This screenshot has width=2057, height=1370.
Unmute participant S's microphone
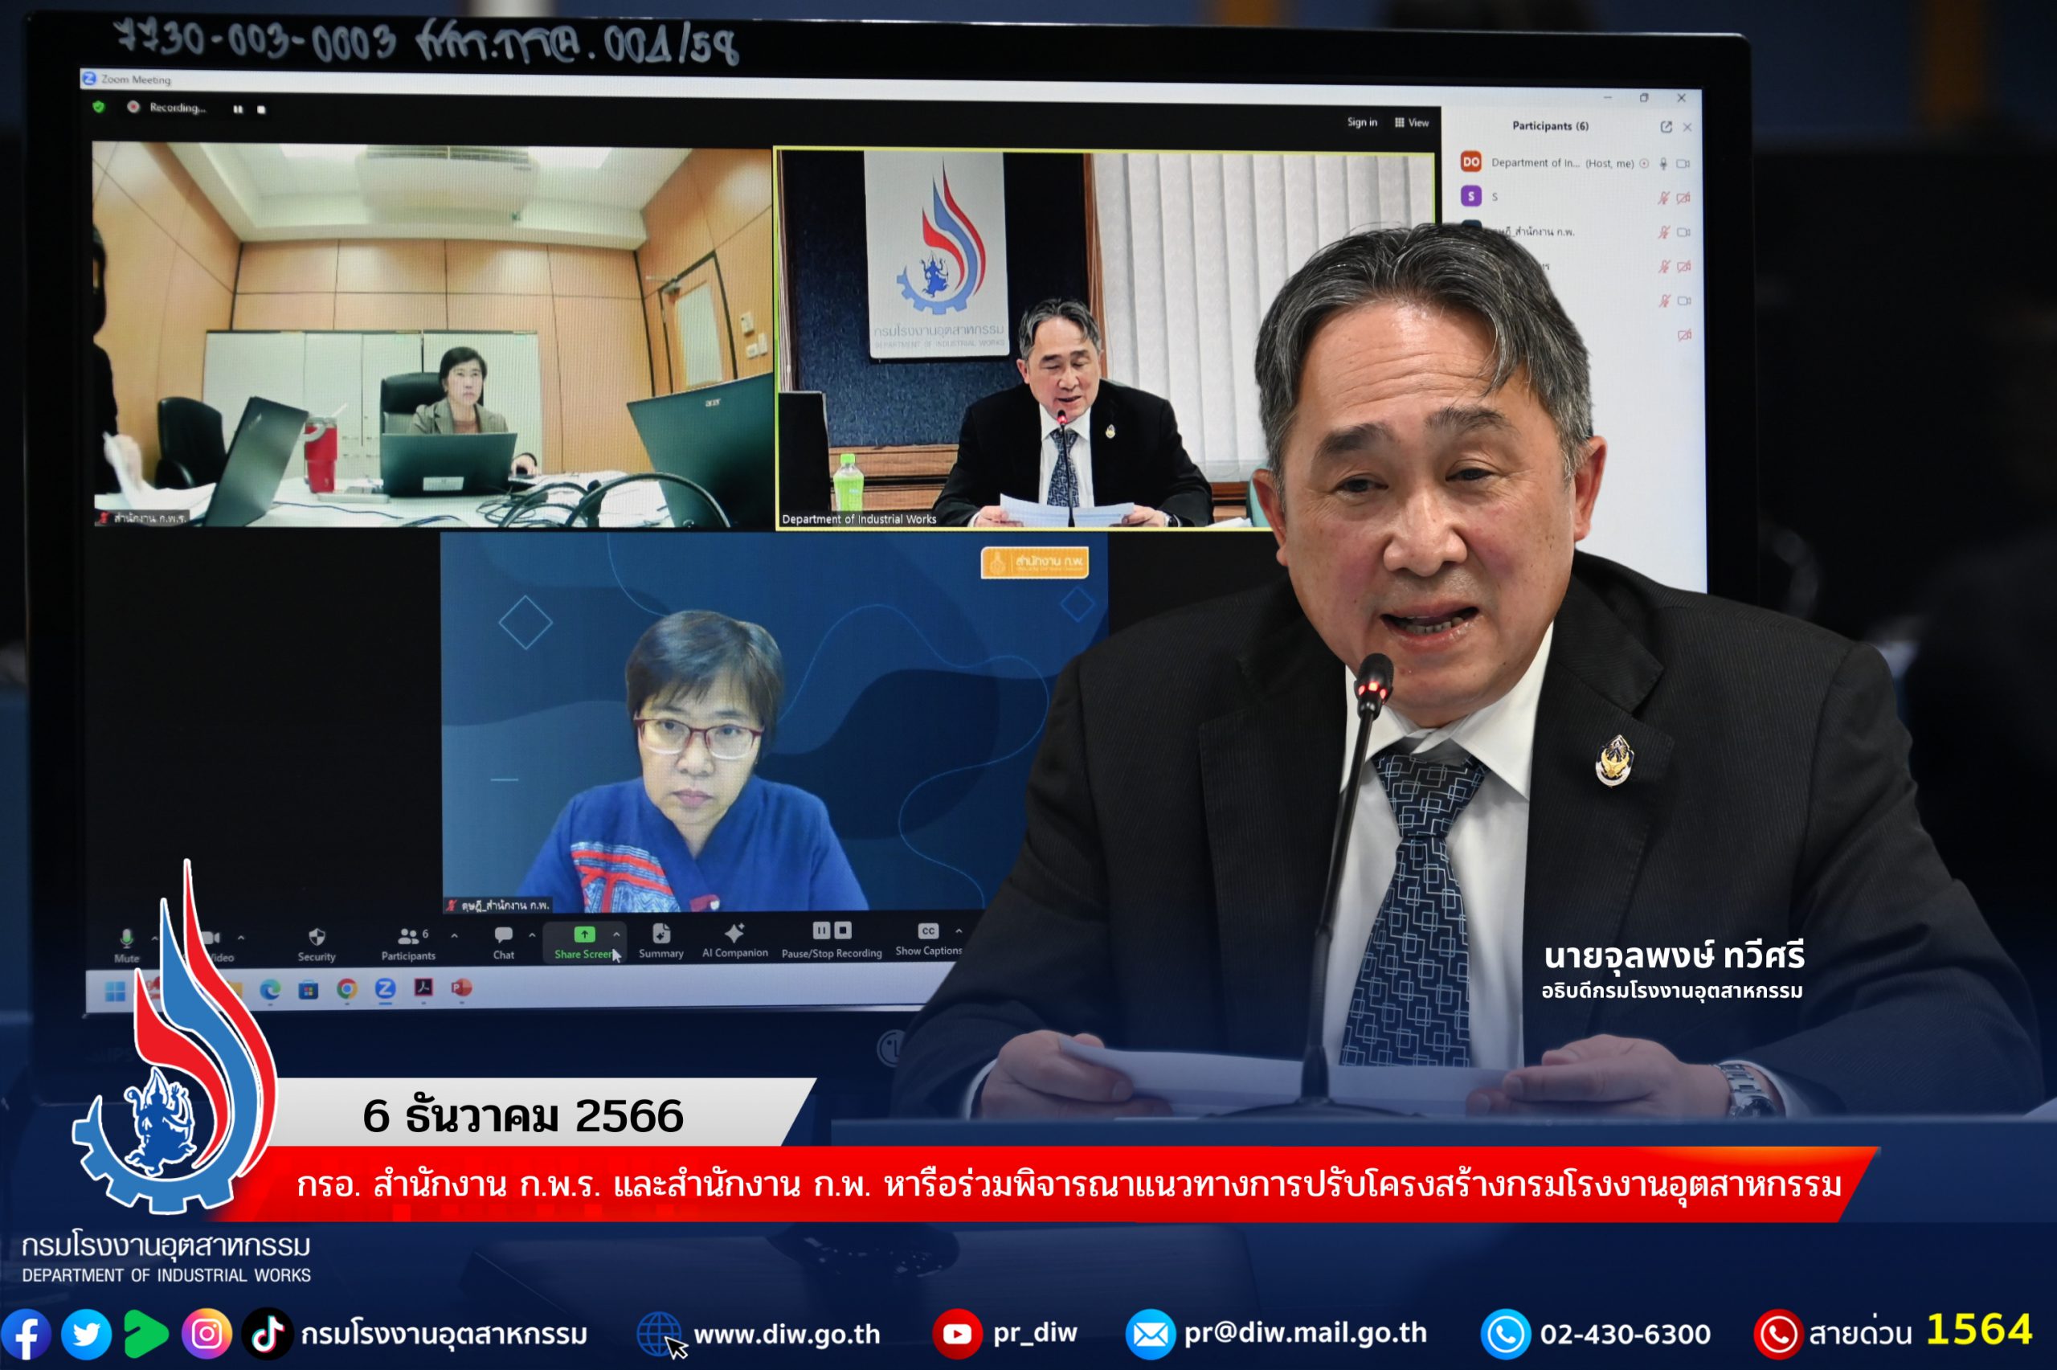pos(1665,198)
